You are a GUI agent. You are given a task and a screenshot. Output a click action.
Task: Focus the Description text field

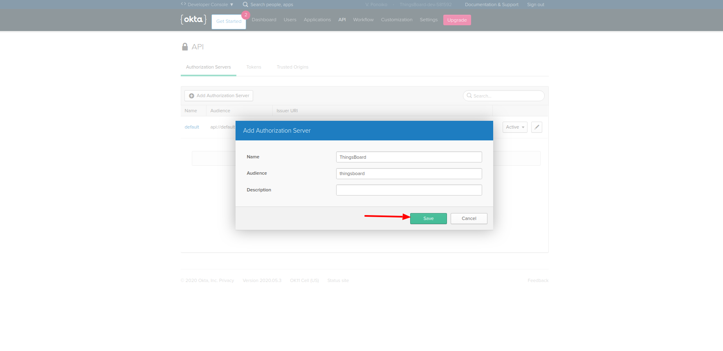pos(409,190)
